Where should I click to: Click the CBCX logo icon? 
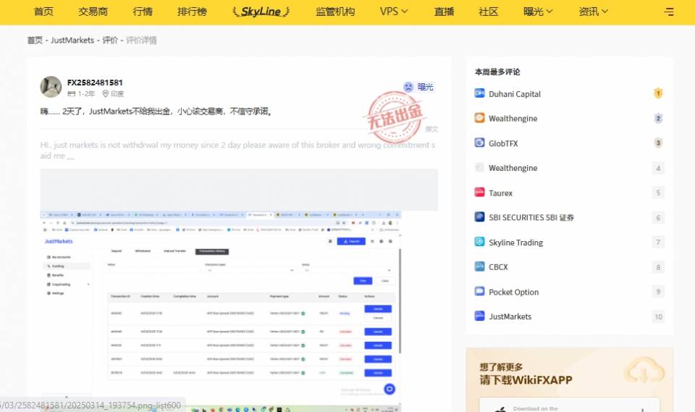point(479,266)
